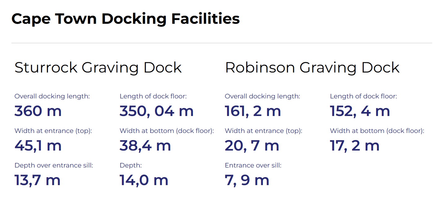
Task: Select the 13,7 m sill depth value
Action: [x=37, y=180]
